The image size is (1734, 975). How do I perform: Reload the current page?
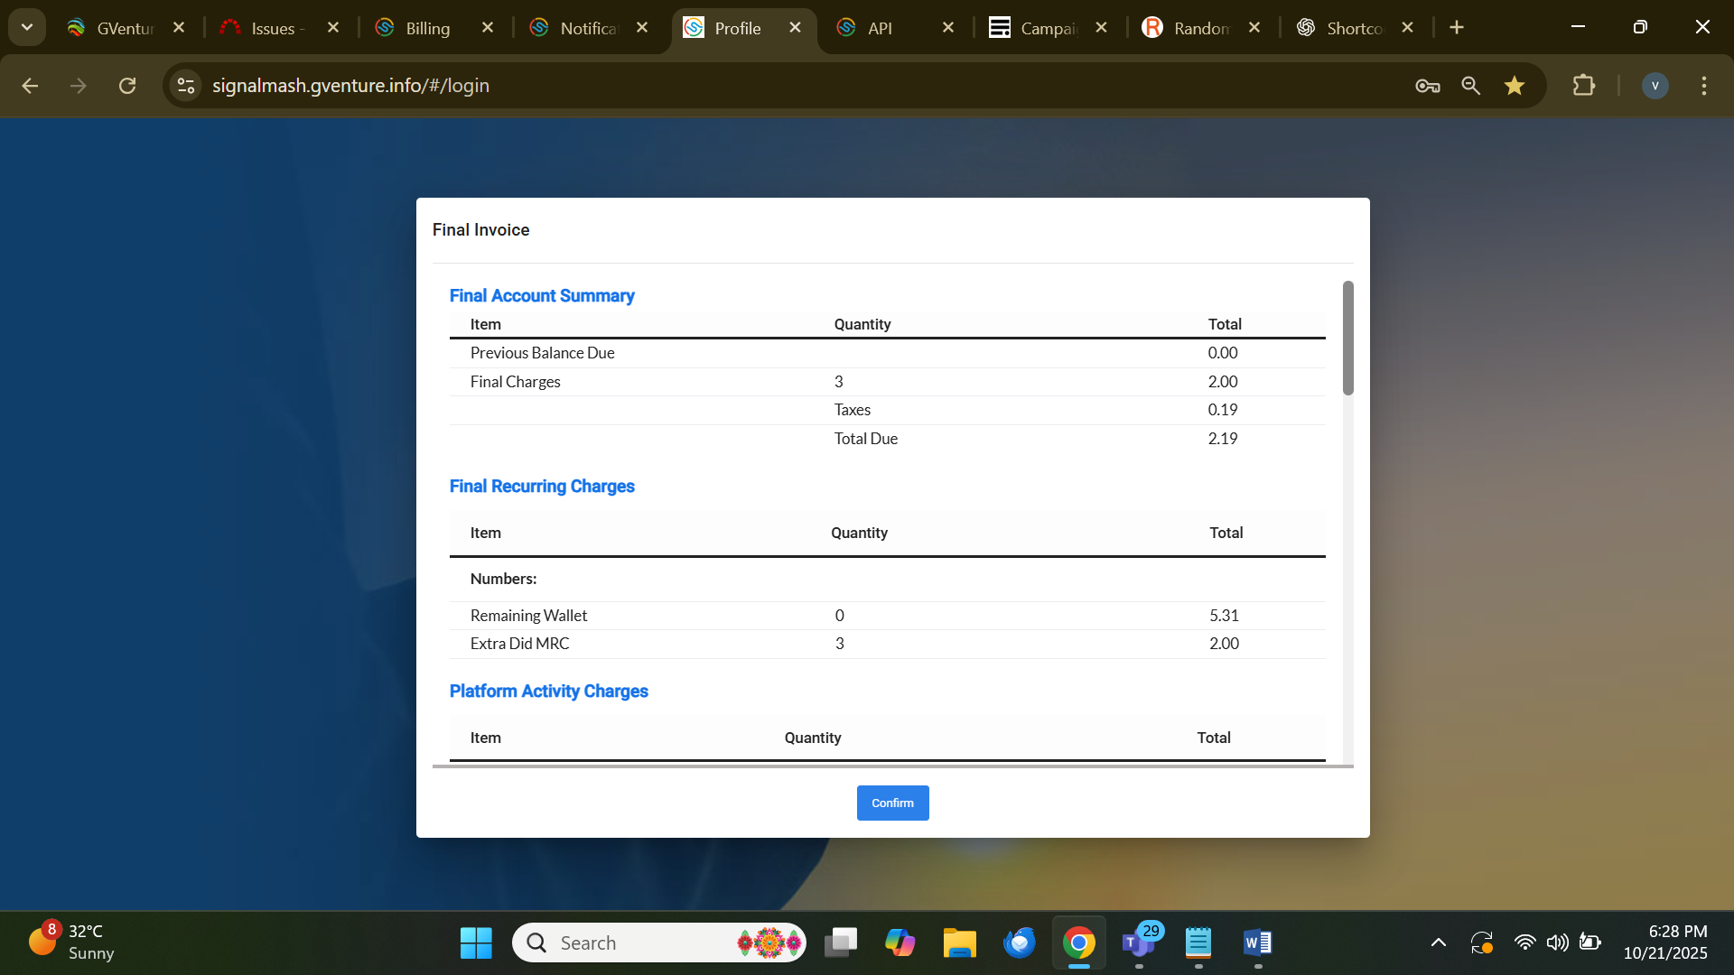click(x=127, y=86)
